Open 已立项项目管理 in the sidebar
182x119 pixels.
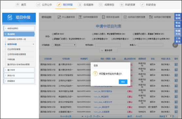(x=14, y=49)
